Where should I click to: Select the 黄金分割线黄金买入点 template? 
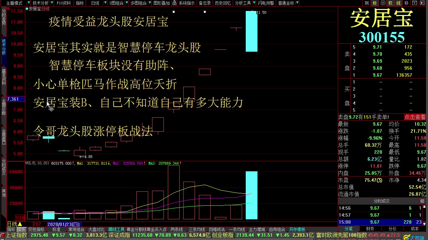(x=146, y=229)
